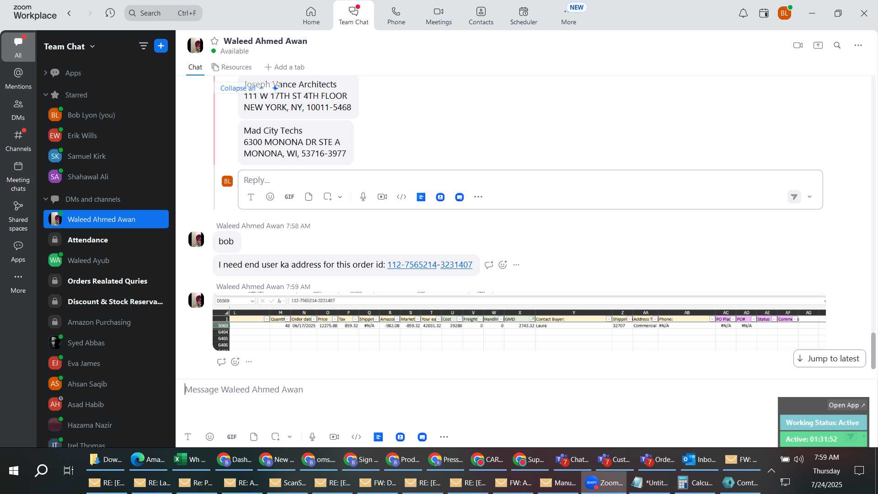Insert code snippet in reply box
Viewport: 878px width, 494px height.
click(402, 197)
